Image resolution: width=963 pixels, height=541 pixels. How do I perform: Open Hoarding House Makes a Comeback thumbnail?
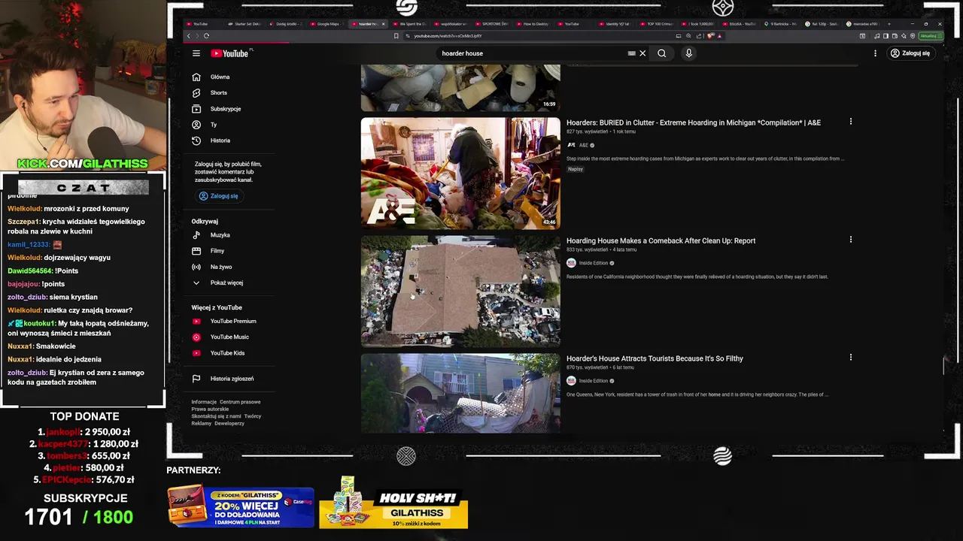[460, 292]
